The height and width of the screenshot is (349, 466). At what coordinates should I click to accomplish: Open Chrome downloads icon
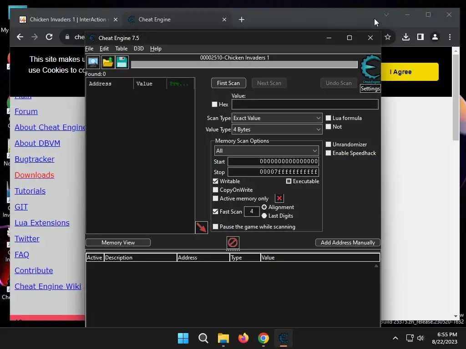pos(405,37)
